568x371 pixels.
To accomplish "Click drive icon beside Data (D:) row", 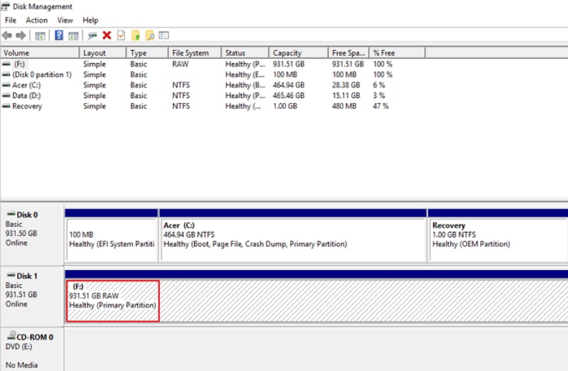I will [6, 95].
